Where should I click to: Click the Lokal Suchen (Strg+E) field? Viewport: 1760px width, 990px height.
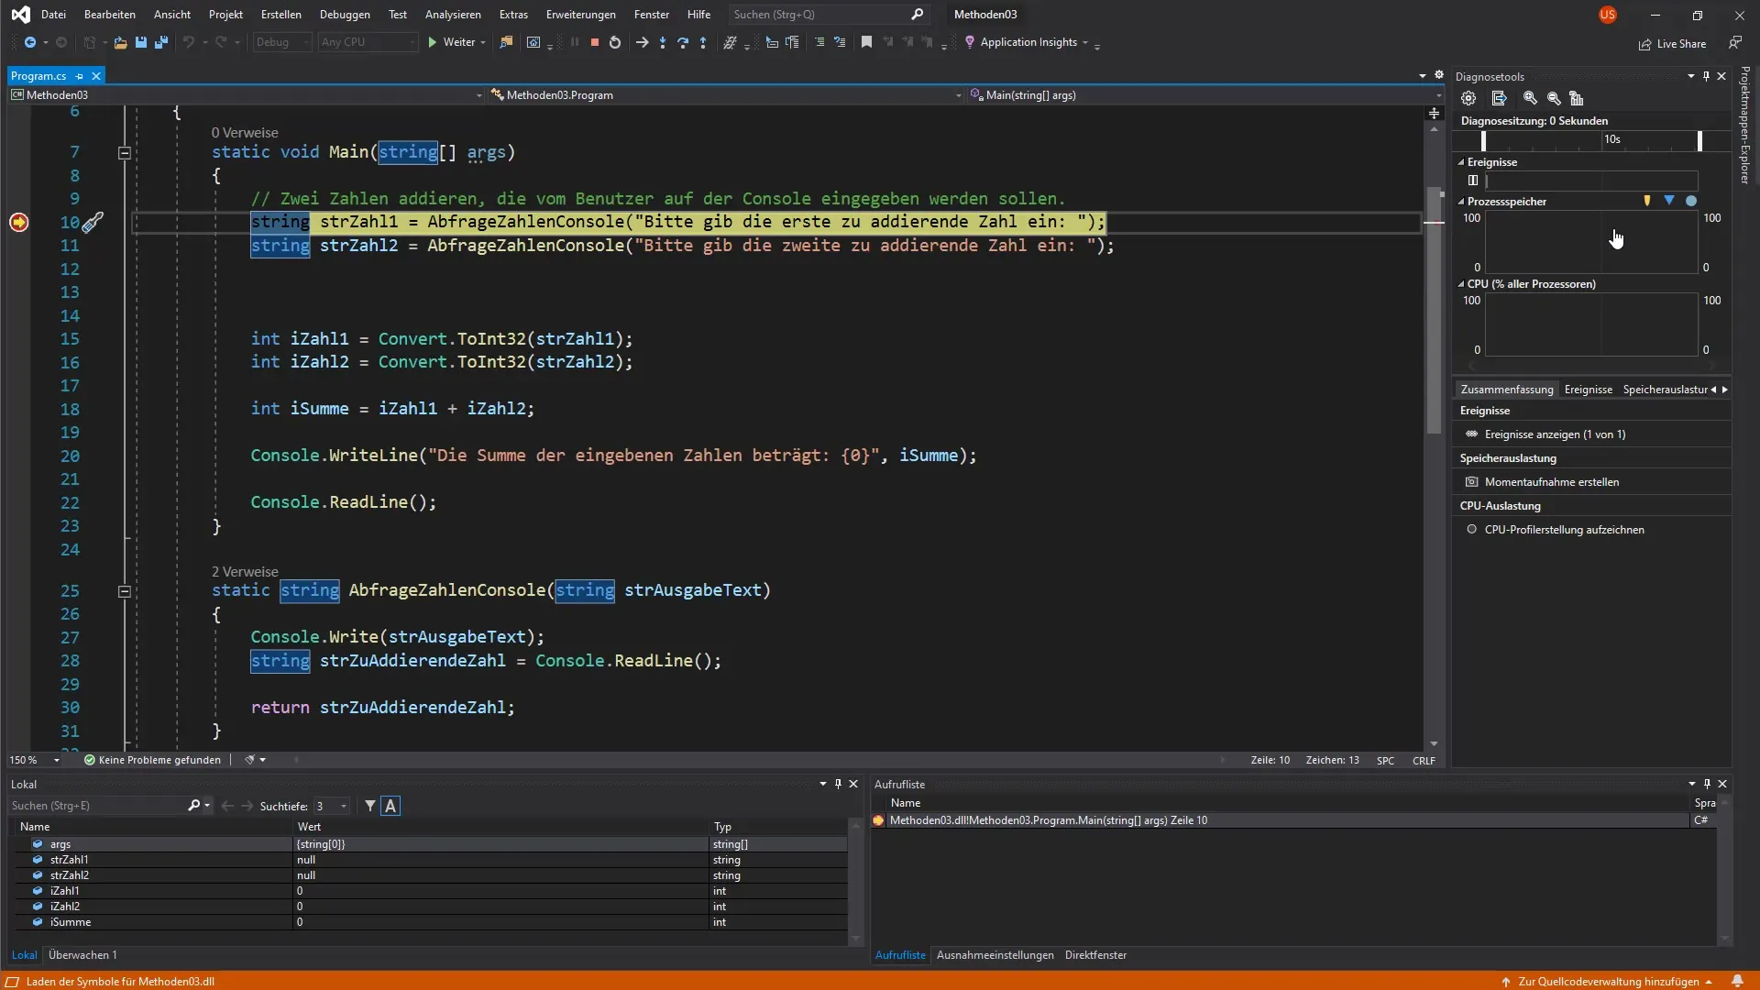[99, 806]
